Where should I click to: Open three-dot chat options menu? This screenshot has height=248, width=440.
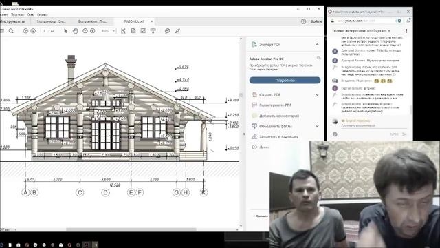point(406,30)
